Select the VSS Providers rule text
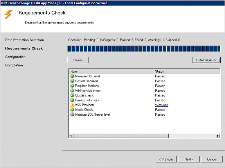Image resolution: width=225 pixels, height=168 pixels. tap(85, 105)
